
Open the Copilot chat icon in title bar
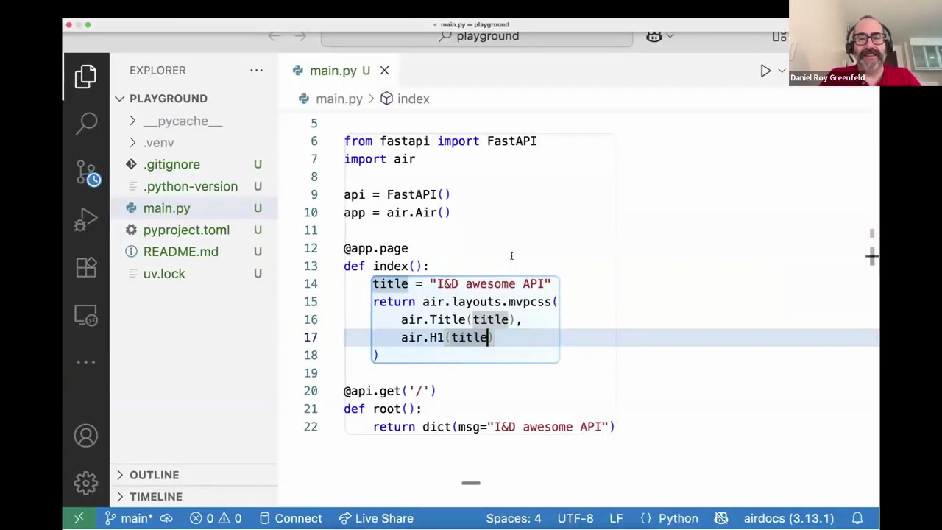[654, 36]
